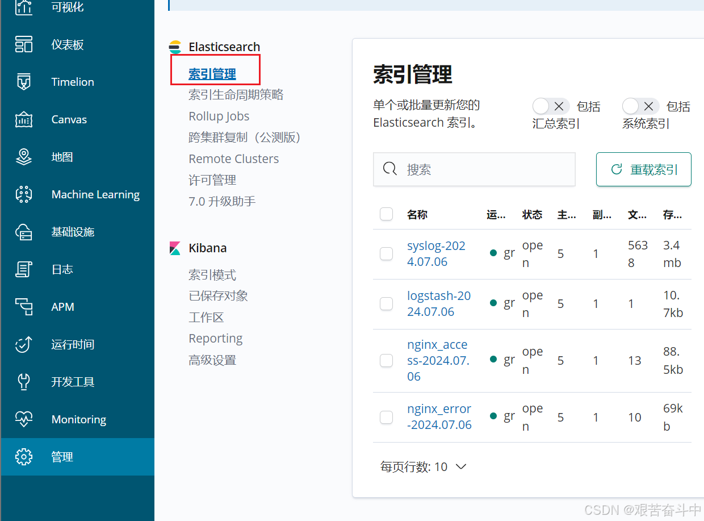Image resolution: width=704 pixels, height=521 pixels.
Task: Open Reporting under Kibana
Action: pyautogui.click(x=216, y=339)
